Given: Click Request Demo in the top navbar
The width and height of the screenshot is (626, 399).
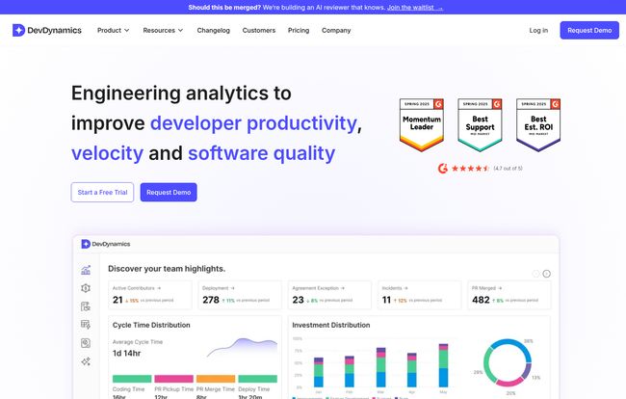Looking at the screenshot, I should [589, 30].
